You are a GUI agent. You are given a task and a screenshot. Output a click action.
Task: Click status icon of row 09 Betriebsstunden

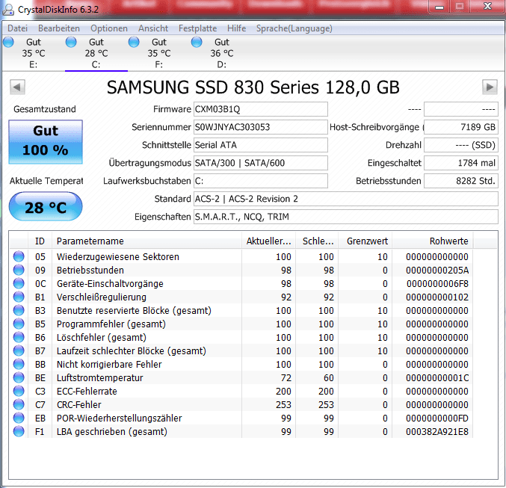click(x=19, y=270)
